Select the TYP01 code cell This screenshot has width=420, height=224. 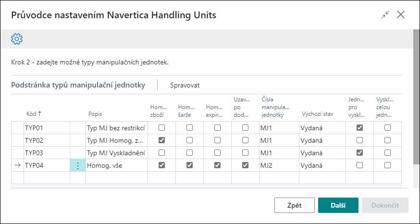coord(47,128)
